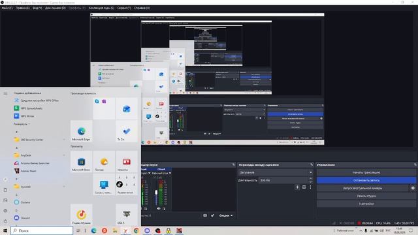Viewport: 418px width, 235px height.
Task: Expand the Развернуть recently added list
Action: coord(22,124)
